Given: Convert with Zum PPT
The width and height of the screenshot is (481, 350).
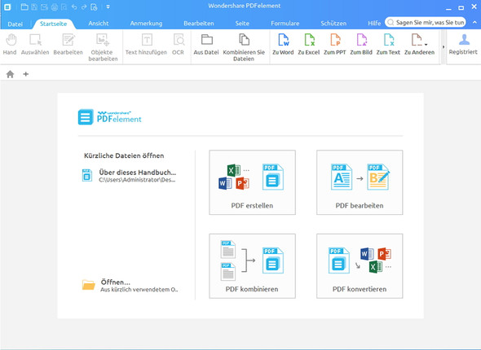Looking at the screenshot, I should 335,45.
